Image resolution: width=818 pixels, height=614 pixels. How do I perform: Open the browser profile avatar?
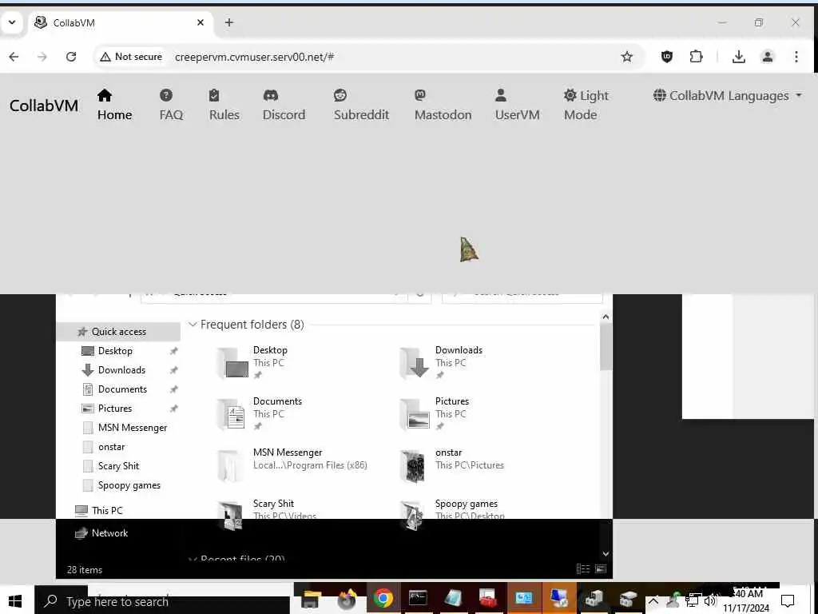[x=768, y=57]
